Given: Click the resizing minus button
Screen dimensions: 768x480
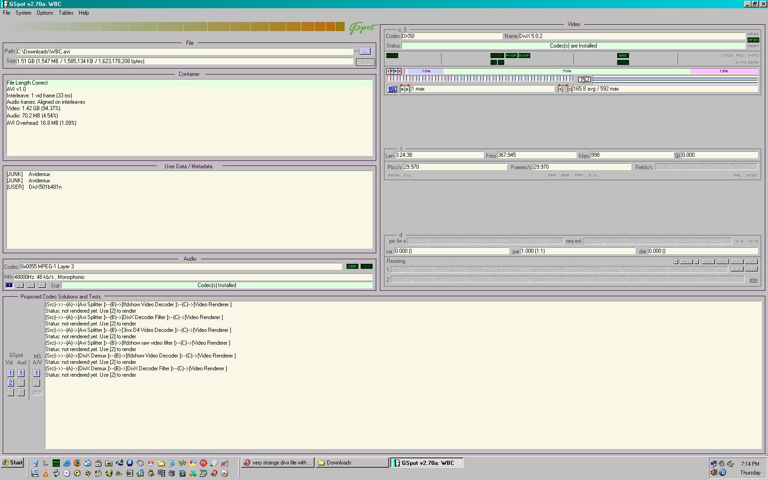Looking at the screenshot, I should [697, 261].
